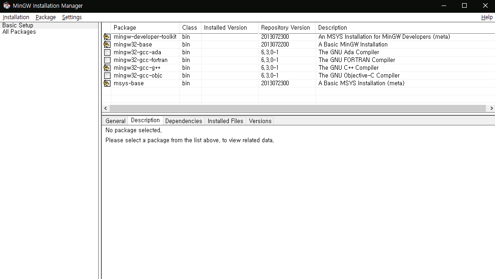
Task: Switch to the Description tab
Action: point(145,120)
